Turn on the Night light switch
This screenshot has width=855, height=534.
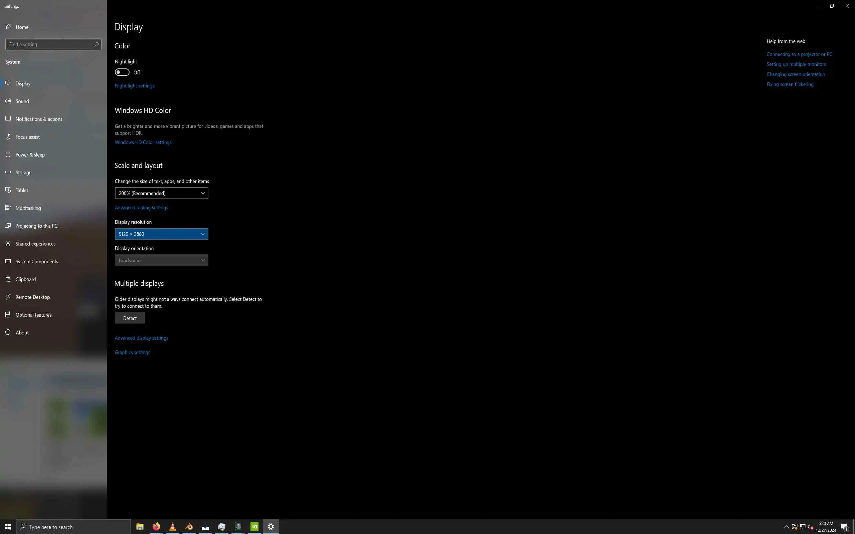coord(122,72)
